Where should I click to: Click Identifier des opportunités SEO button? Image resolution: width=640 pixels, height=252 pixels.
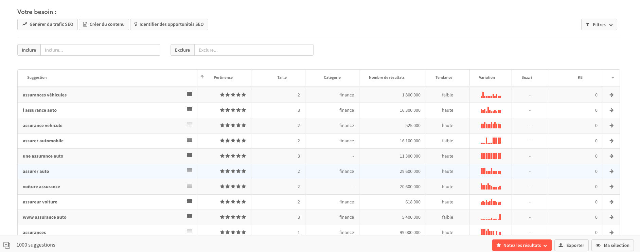169,24
